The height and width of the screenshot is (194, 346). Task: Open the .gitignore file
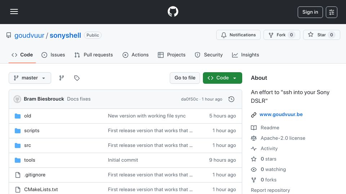tap(35, 175)
